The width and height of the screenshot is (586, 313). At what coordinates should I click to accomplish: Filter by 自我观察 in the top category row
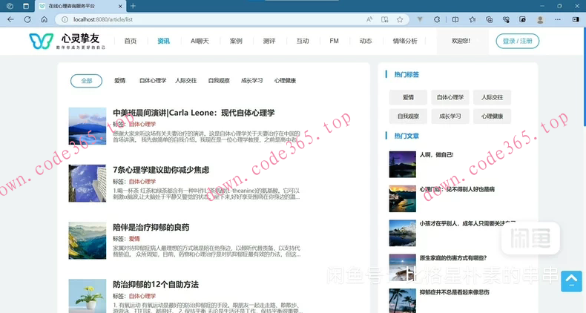coord(219,81)
